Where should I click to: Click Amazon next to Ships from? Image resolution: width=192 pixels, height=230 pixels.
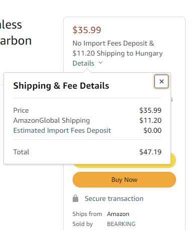[118, 214]
